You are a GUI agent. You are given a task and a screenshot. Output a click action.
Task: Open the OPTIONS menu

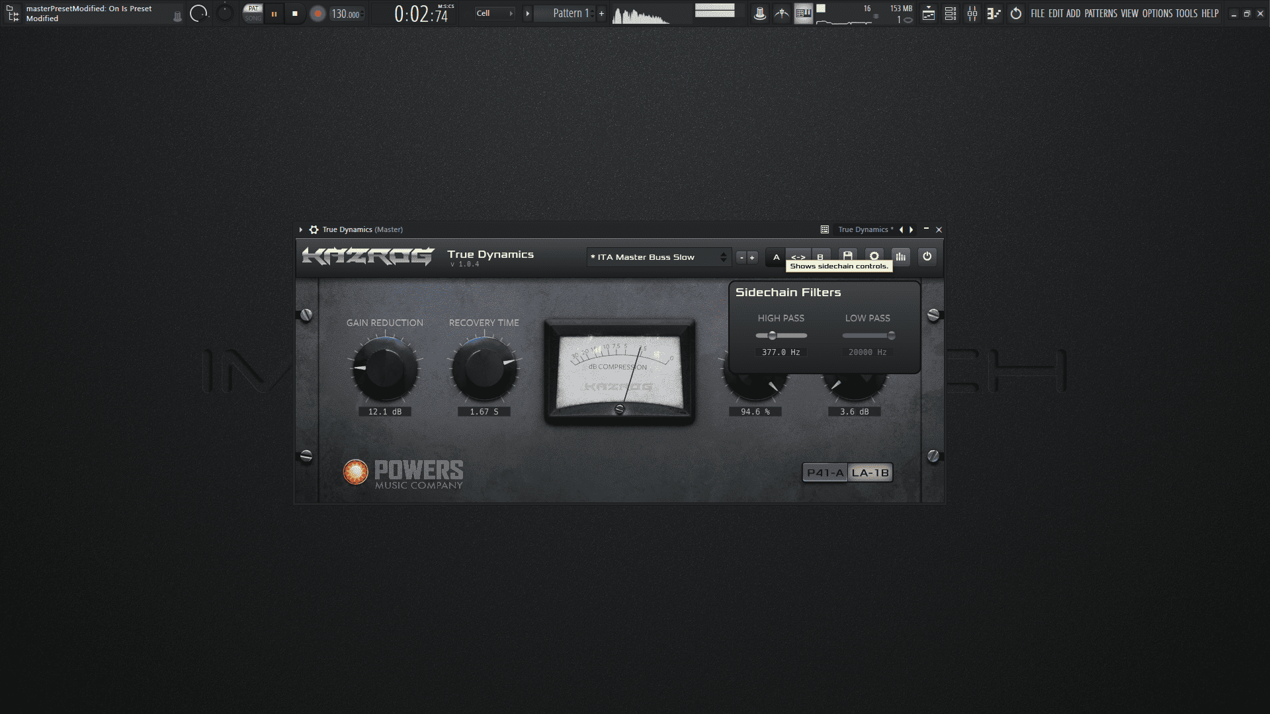coord(1158,13)
